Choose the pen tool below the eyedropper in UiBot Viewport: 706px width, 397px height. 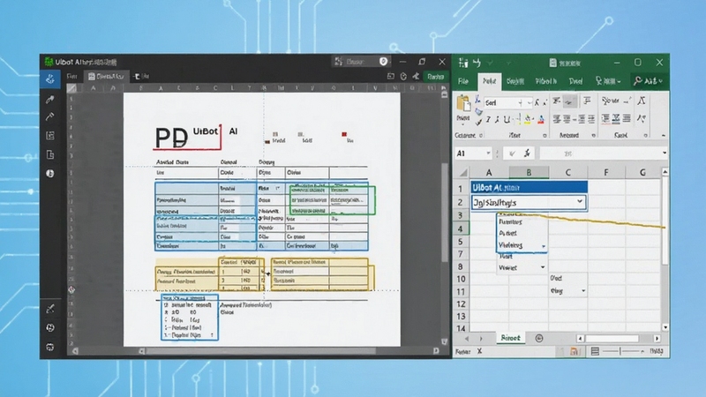pos(50,117)
